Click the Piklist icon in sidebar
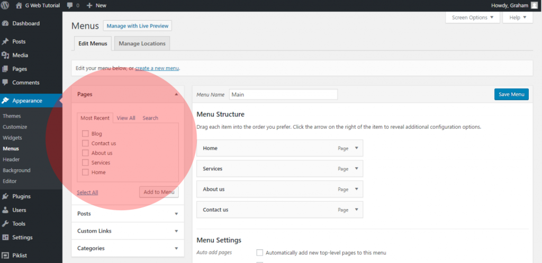Screen dimensions: 542x263 tap(5, 256)
